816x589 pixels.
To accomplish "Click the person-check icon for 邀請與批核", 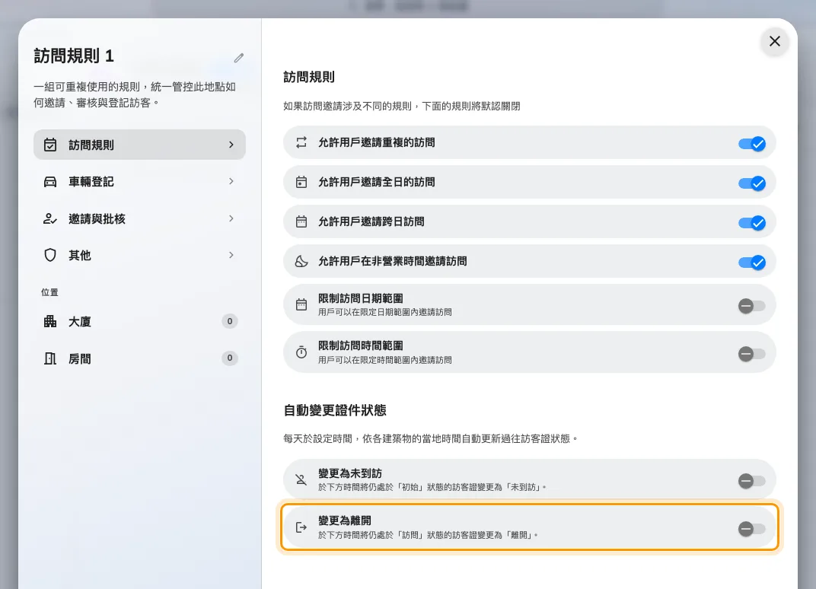I will [x=50, y=218].
